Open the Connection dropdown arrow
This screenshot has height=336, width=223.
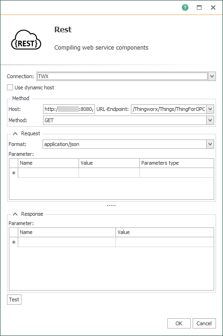(212, 76)
